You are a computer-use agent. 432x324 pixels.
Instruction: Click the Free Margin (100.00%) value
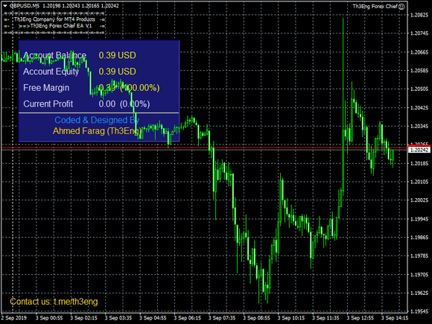click(140, 88)
